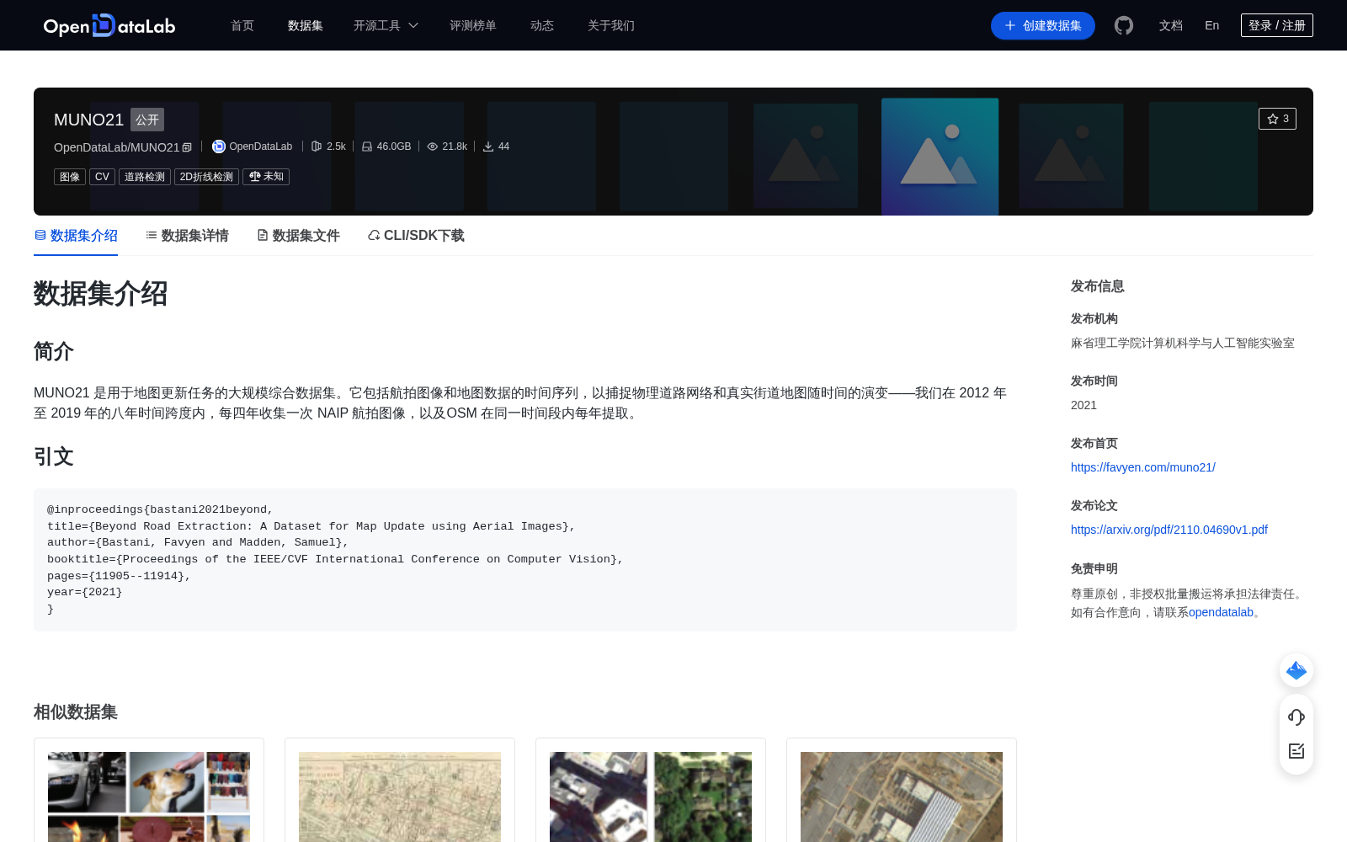1347x842 pixels.
Task: Select the 数据集介绍 tab
Action: pyautogui.click(x=76, y=236)
